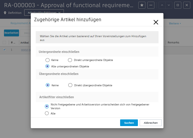Open the three-dots more actions menu
Image resolution: width=193 pixels, height=138 pixels.
151,5
